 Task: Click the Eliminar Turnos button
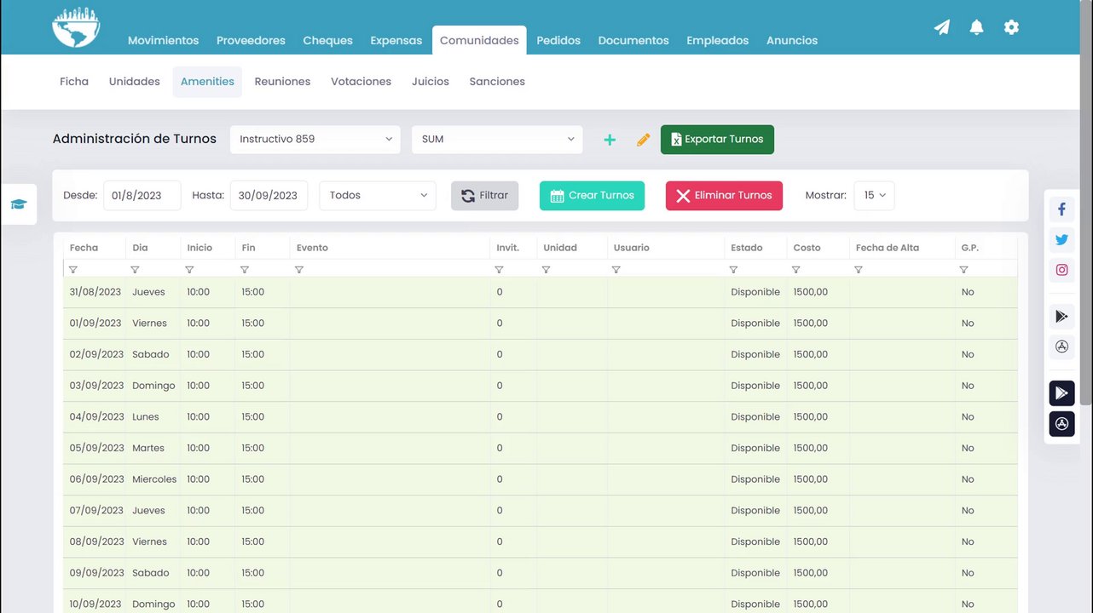coord(724,196)
